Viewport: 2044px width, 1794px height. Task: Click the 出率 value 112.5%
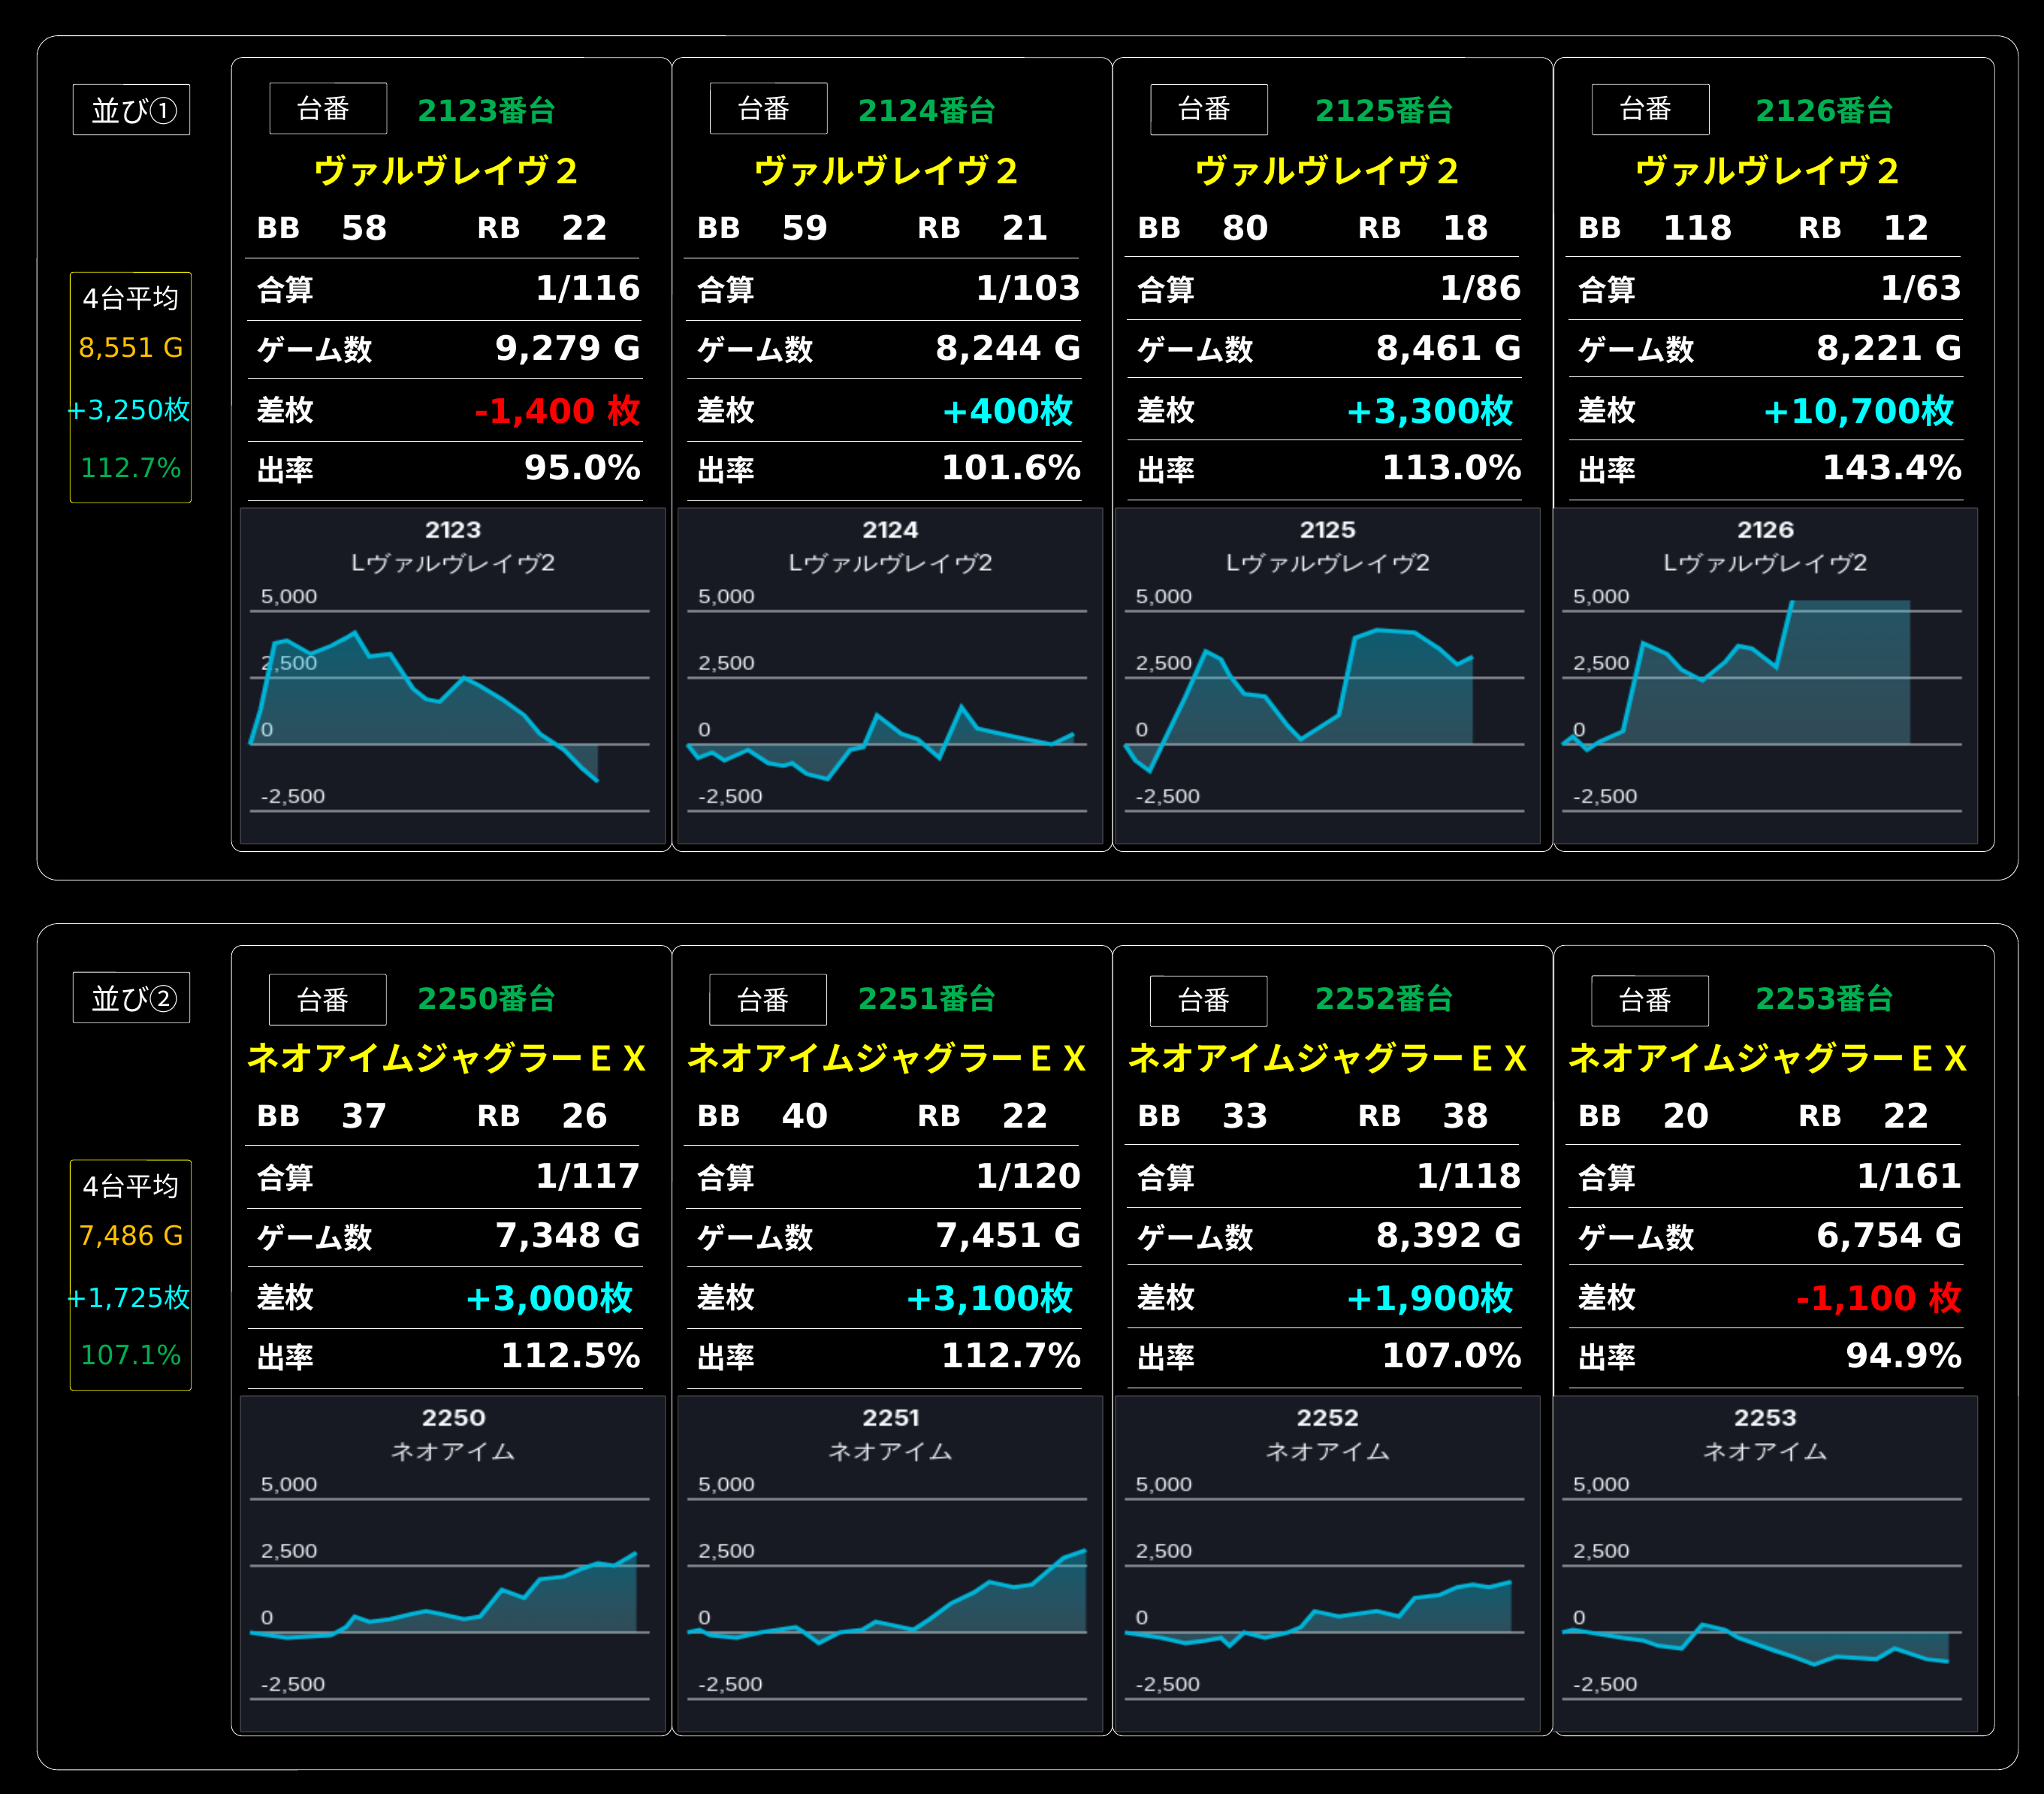(570, 1356)
